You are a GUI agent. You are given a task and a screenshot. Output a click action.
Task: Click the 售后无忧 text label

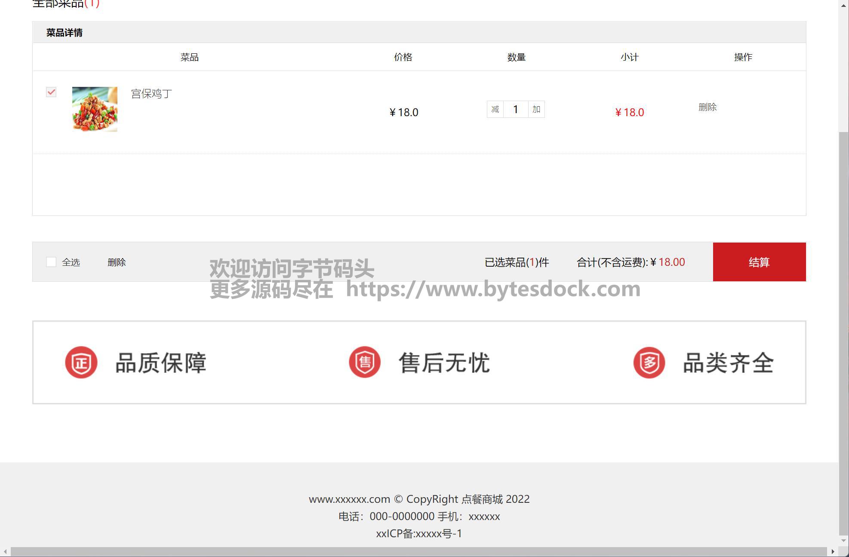coord(444,363)
